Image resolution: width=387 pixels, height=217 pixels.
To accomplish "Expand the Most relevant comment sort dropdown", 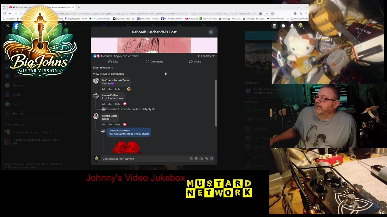I will pyautogui.click(x=103, y=68).
